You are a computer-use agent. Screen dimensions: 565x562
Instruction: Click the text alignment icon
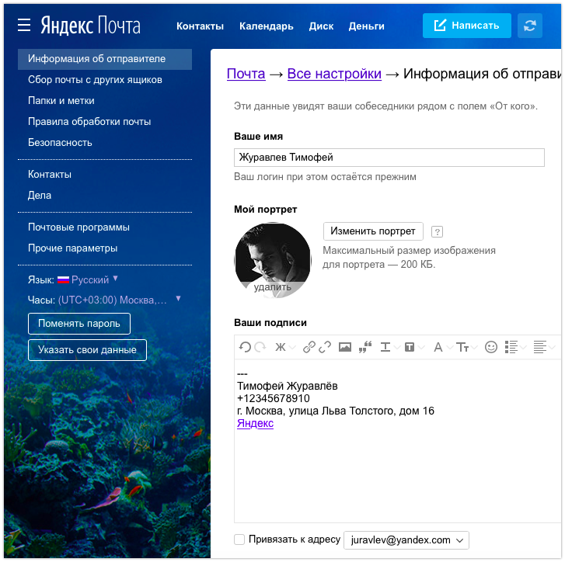pos(540,347)
